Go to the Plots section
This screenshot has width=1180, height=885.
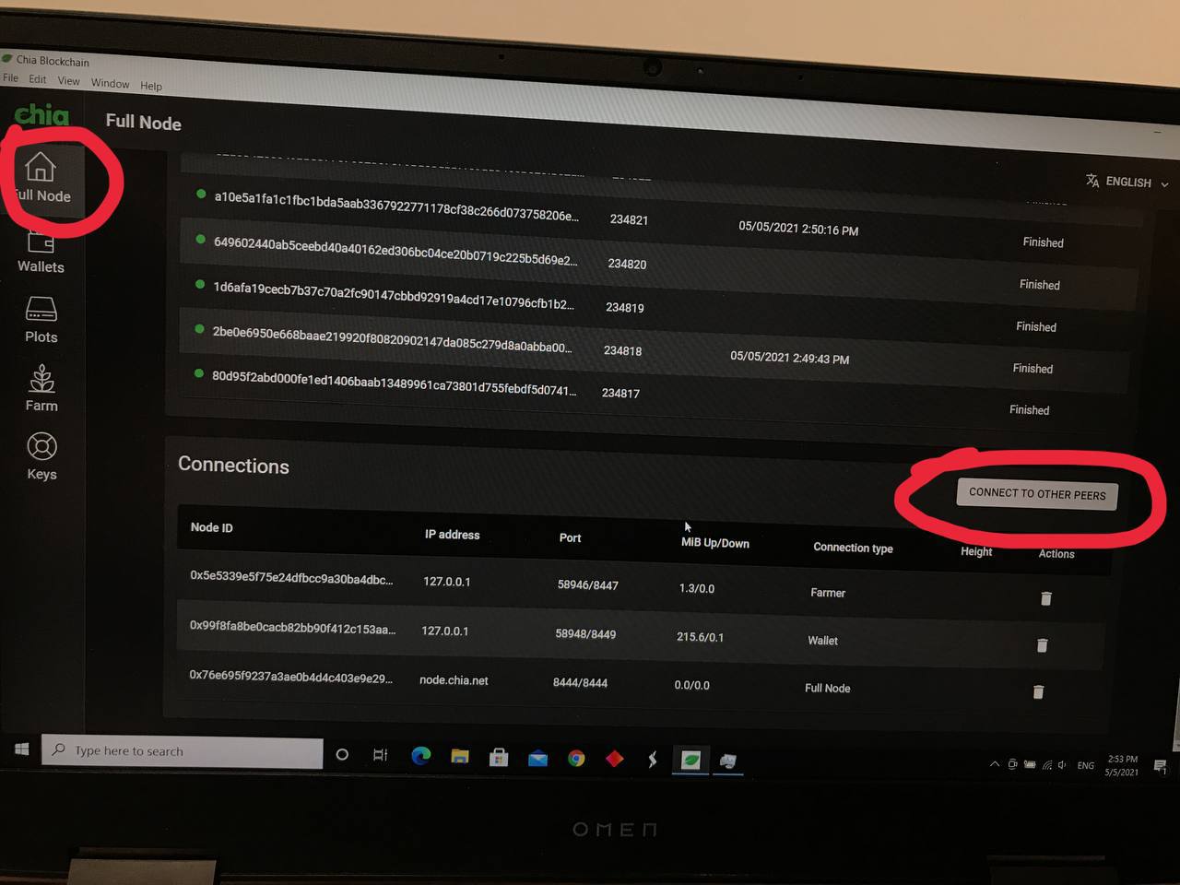click(41, 320)
